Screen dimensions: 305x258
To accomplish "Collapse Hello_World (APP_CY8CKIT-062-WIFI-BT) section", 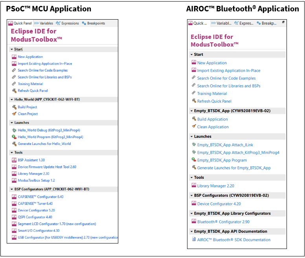I will [x=12, y=100].
